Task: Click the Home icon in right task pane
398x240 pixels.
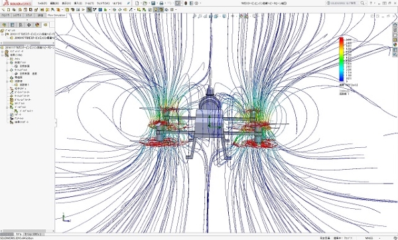Action: click(395, 25)
